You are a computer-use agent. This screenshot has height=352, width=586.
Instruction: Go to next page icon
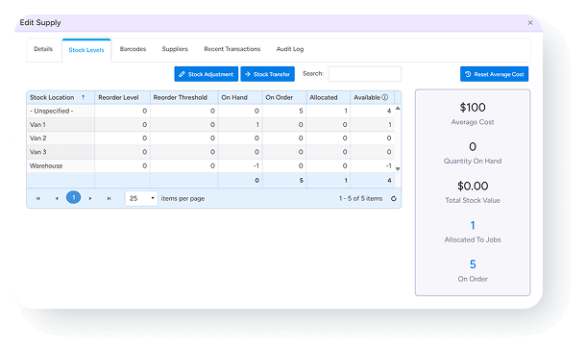[90, 198]
